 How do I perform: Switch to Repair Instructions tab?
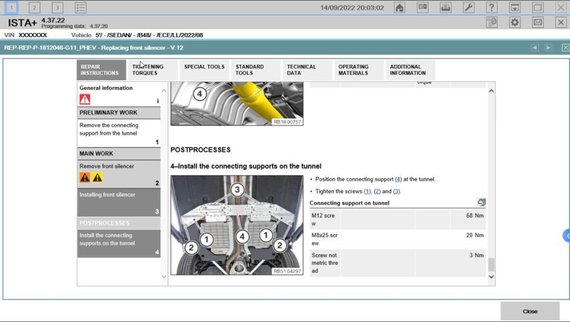tap(101, 70)
